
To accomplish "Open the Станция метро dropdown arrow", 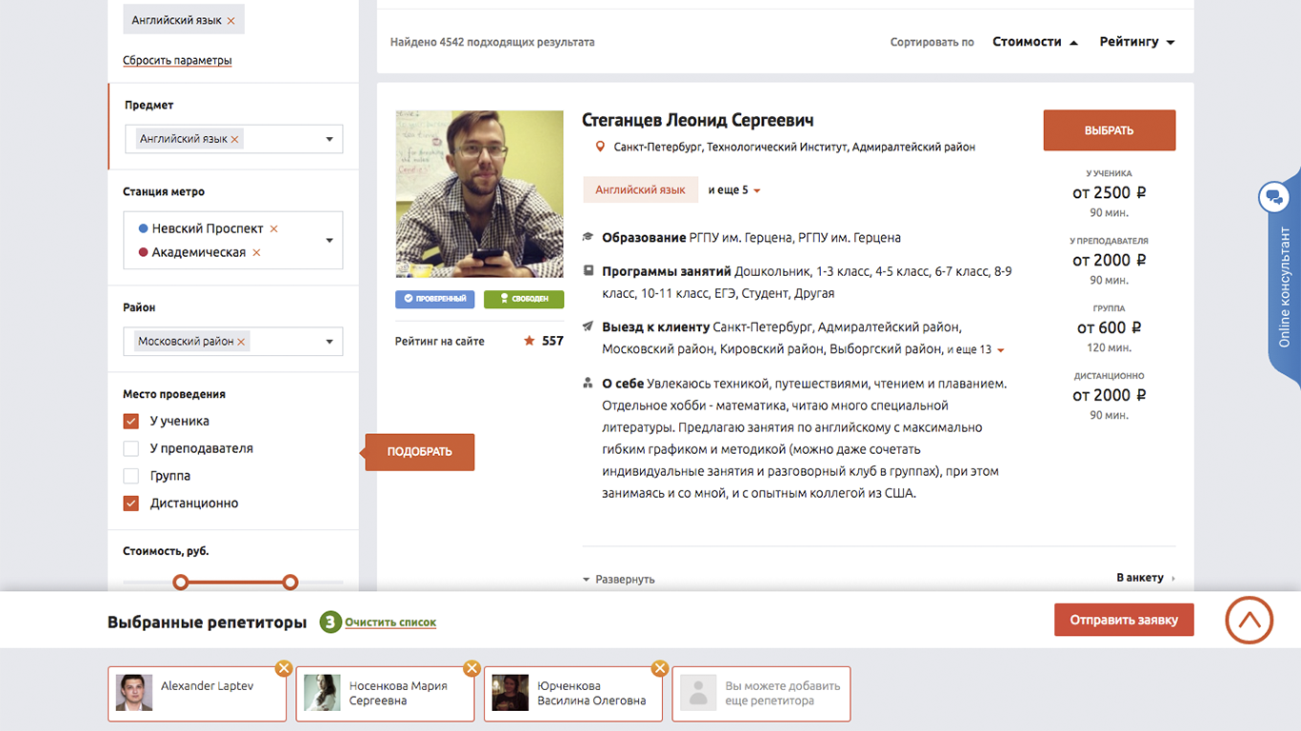I will click(x=330, y=240).
